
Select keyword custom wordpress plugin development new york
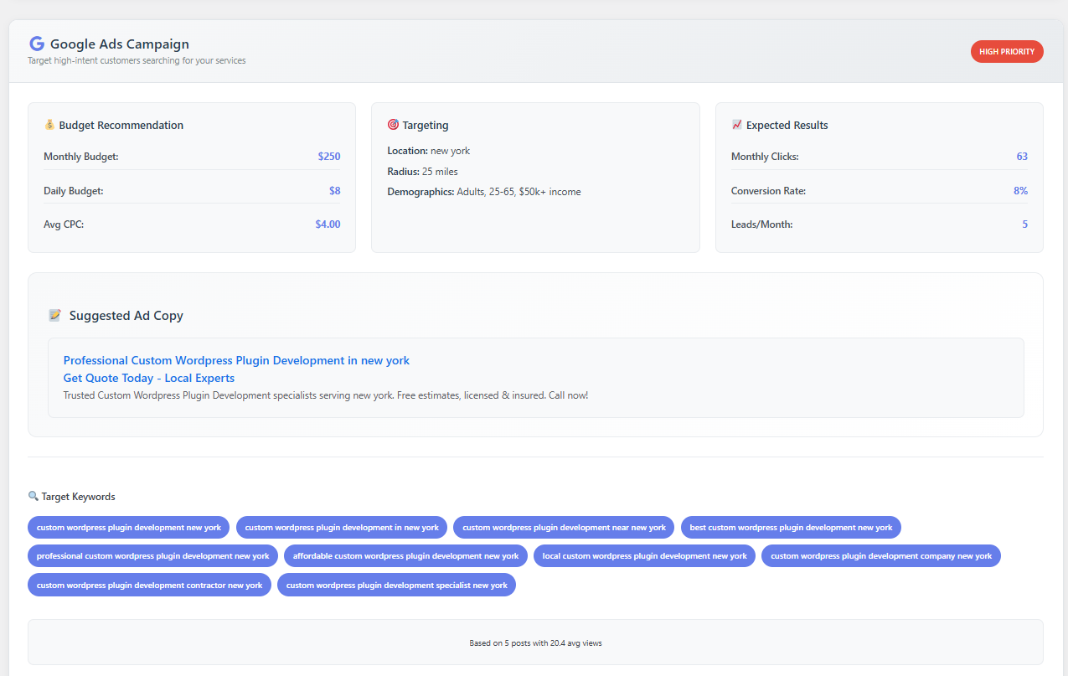tap(128, 528)
